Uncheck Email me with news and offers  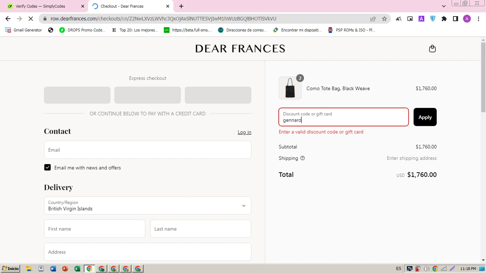47,167
